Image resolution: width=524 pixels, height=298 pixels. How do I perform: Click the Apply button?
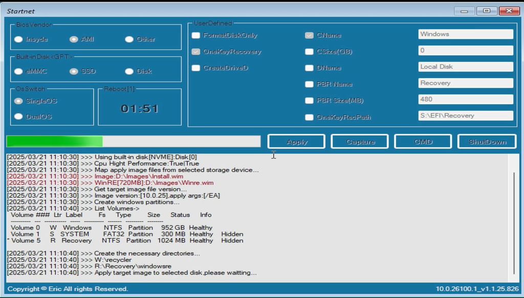tap(296, 142)
